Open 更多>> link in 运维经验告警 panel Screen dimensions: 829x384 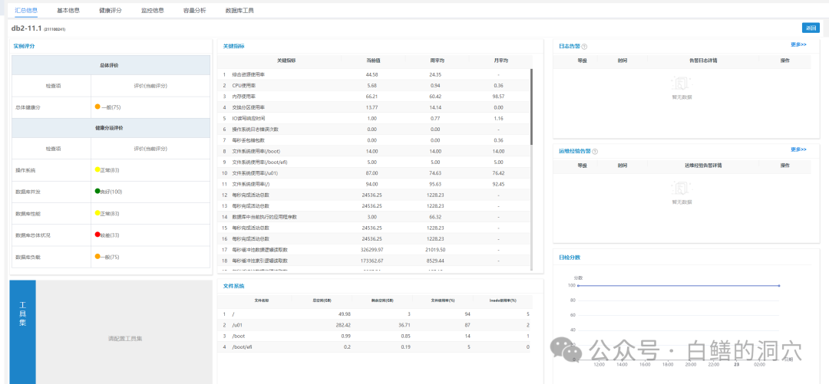coord(798,149)
